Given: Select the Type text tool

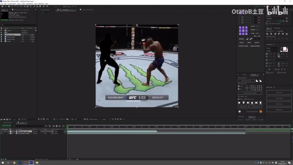Looking at the screenshot, I should [31, 6].
